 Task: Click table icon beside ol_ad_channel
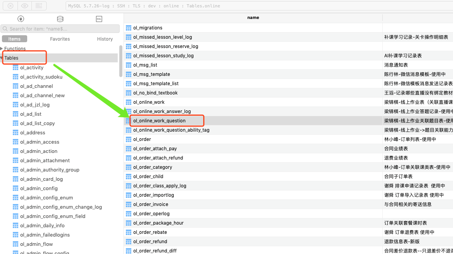[16, 86]
